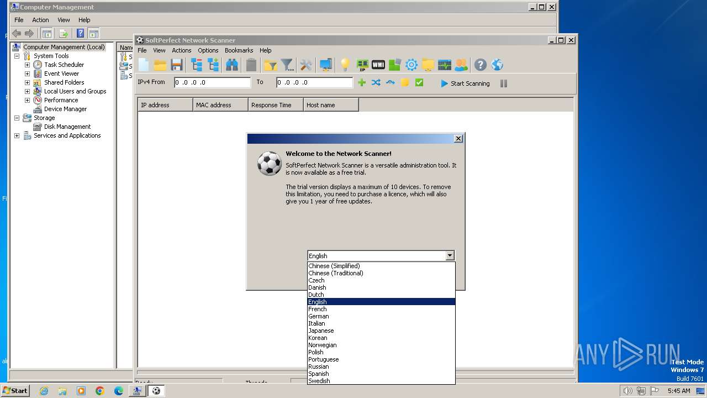Click the green checkmark icon beside IP range

tap(419, 82)
